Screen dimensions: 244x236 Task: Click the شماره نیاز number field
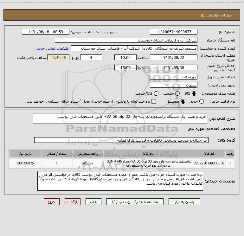[174, 32]
